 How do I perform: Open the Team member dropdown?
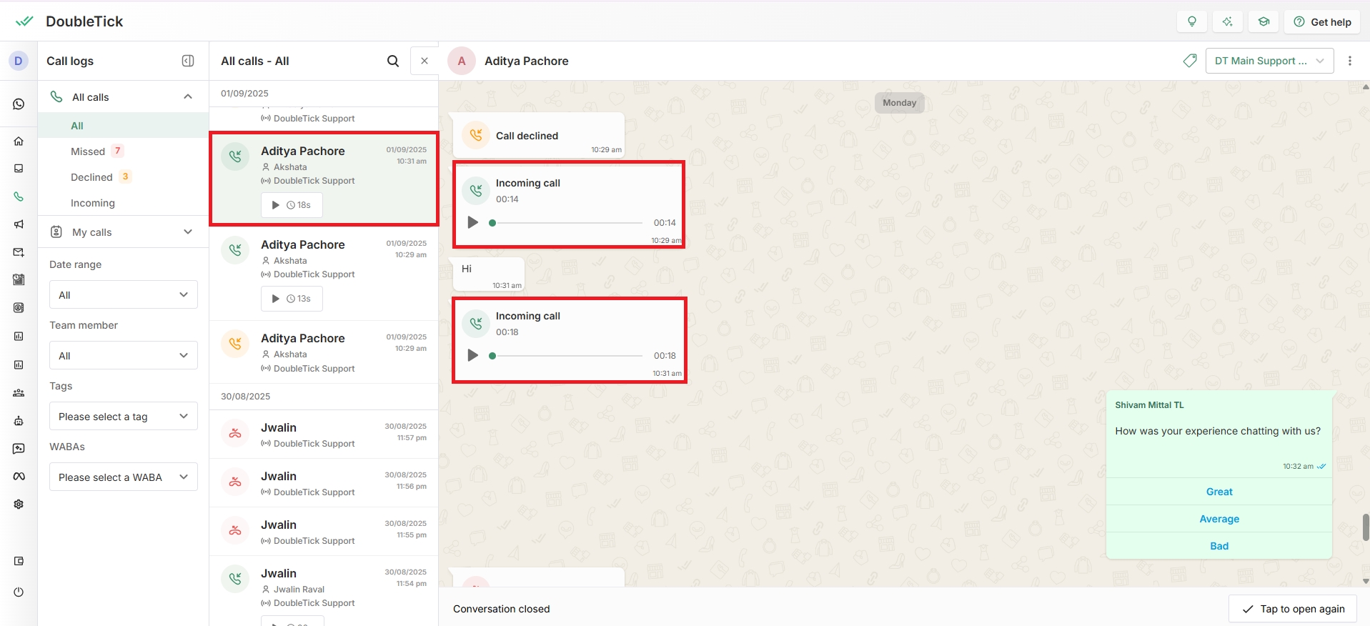[123, 356]
